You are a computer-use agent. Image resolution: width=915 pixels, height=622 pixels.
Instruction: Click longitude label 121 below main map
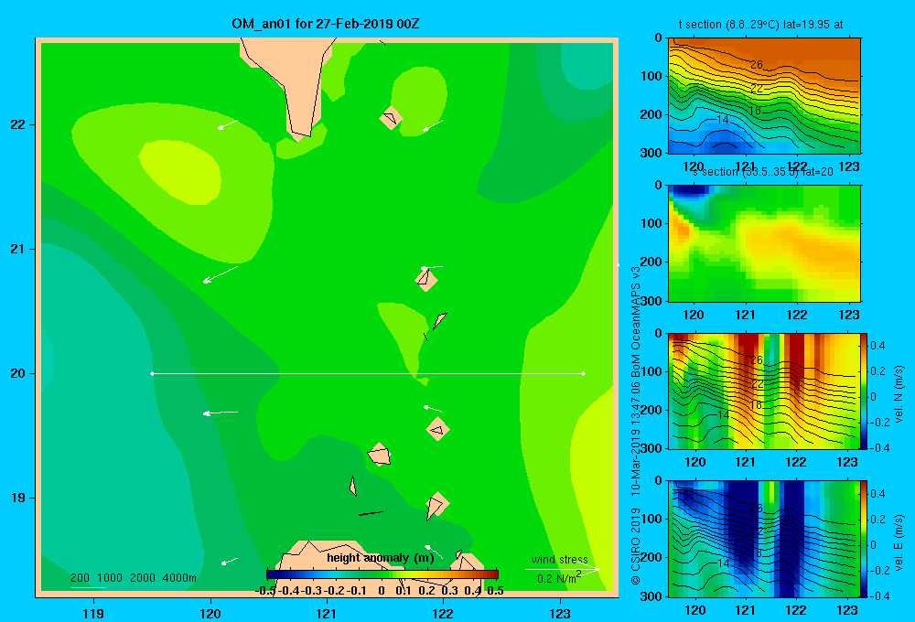(327, 613)
